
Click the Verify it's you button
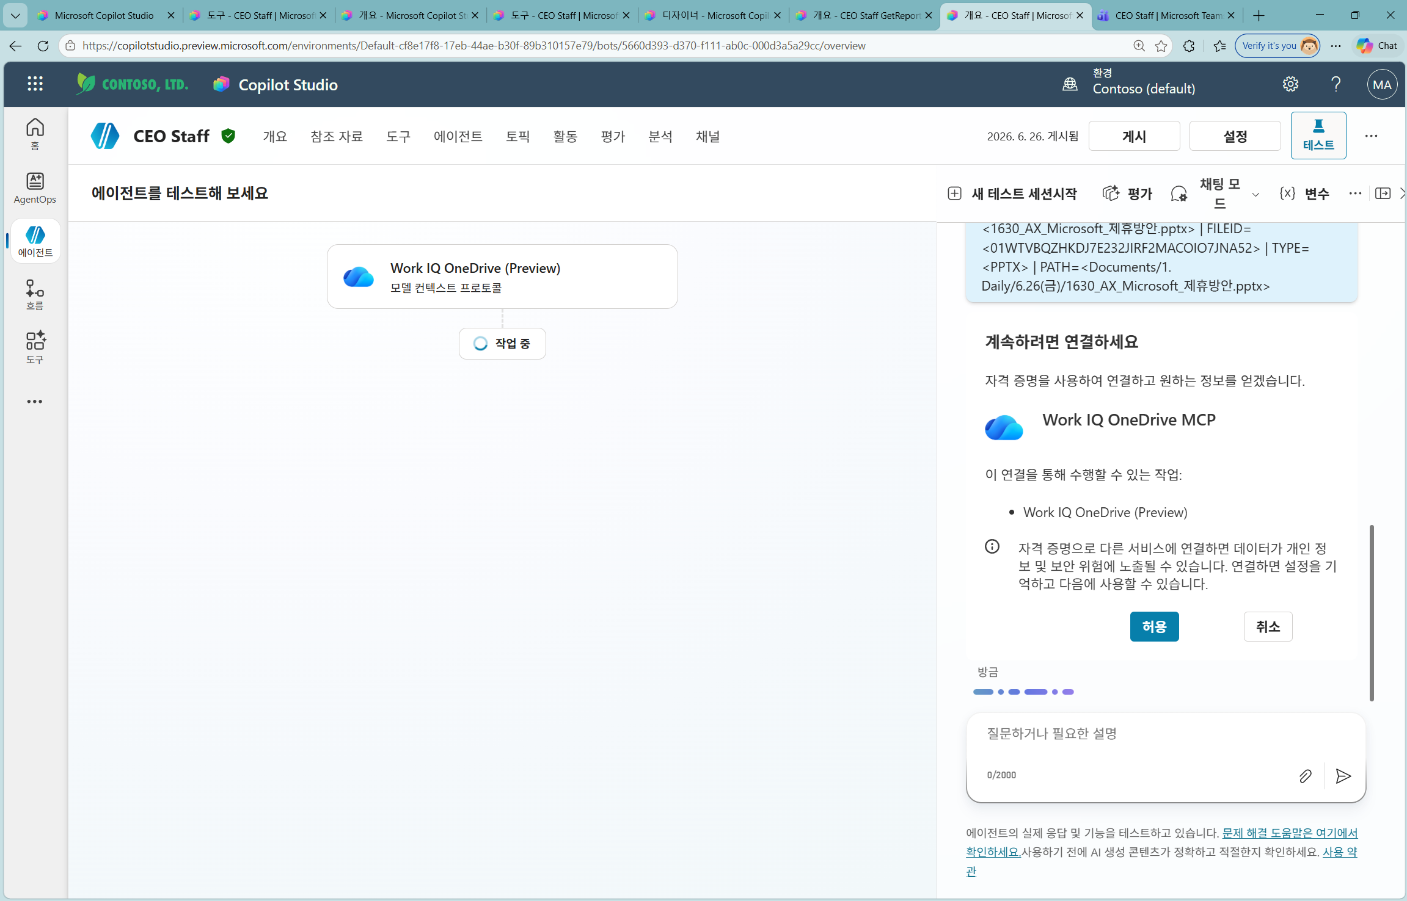[1277, 46]
